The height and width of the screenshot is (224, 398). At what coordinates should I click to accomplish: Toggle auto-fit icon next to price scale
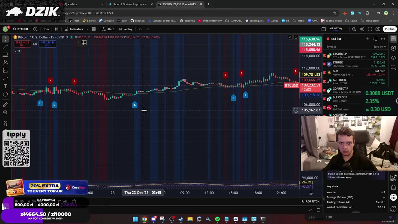[x=296, y=37]
